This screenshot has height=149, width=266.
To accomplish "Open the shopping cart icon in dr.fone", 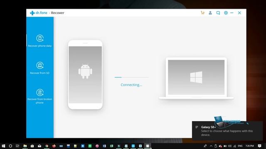I will 202,13.
